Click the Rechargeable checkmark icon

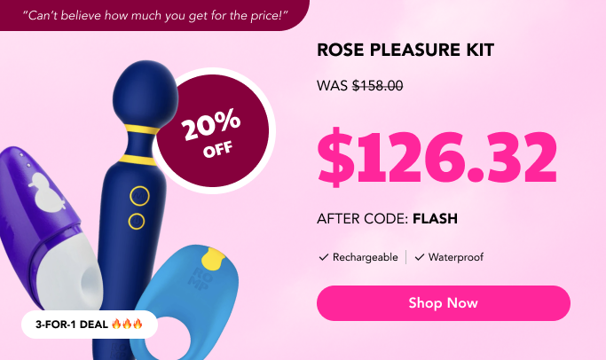click(324, 257)
